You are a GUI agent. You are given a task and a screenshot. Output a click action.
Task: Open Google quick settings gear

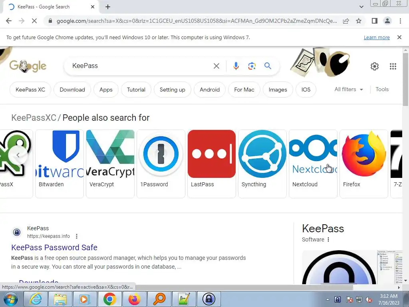pyautogui.click(x=375, y=66)
